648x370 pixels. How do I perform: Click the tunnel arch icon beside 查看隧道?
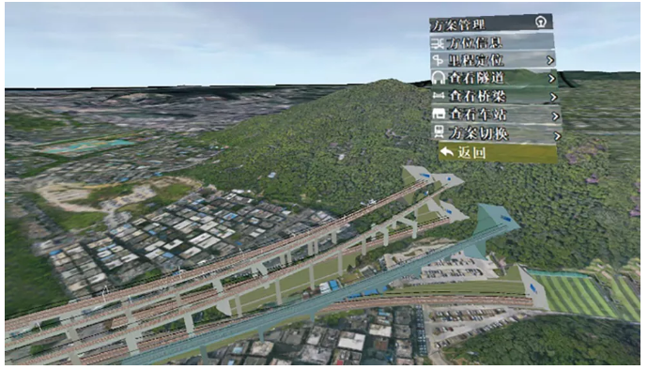pyautogui.click(x=439, y=78)
